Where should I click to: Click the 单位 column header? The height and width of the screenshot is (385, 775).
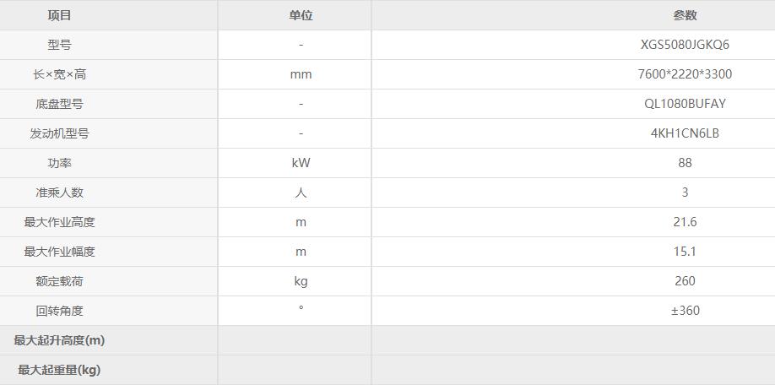tap(301, 15)
